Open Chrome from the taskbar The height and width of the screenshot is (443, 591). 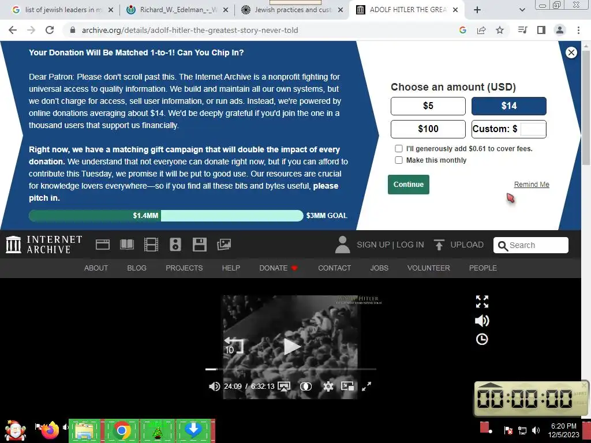click(x=121, y=430)
